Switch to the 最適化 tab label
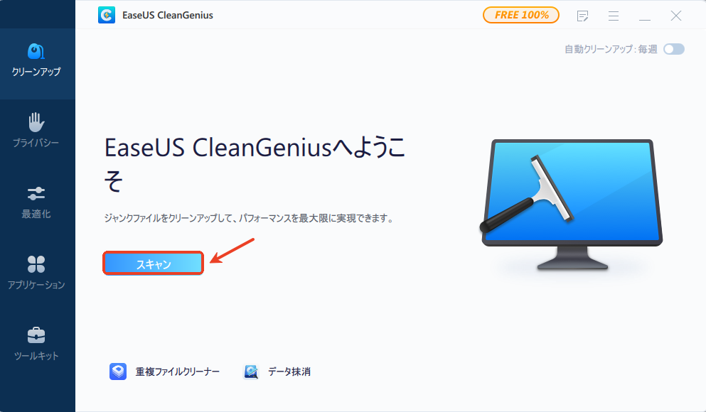This screenshot has height=412, width=706. [x=36, y=214]
